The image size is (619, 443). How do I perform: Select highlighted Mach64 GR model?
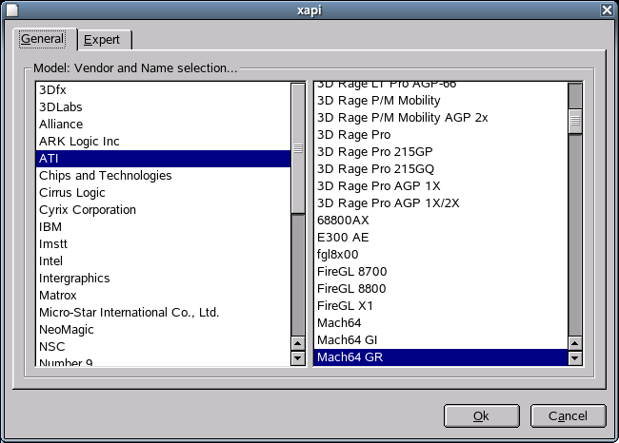[x=441, y=357]
